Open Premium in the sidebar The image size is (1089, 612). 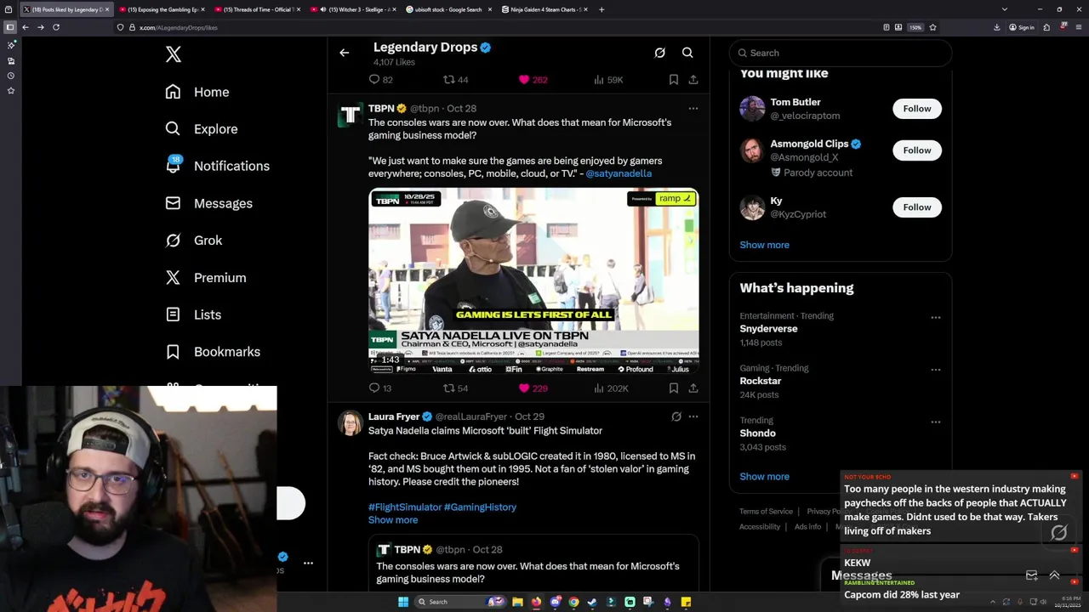point(205,277)
